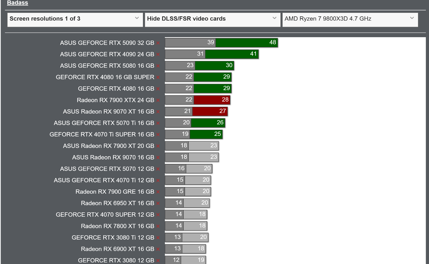Remove Radeon RX 7800 XT 16 GB with red X

pos(158,227)
